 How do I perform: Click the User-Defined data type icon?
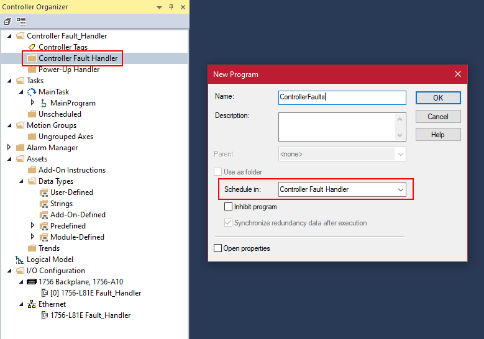coord(44,192)
